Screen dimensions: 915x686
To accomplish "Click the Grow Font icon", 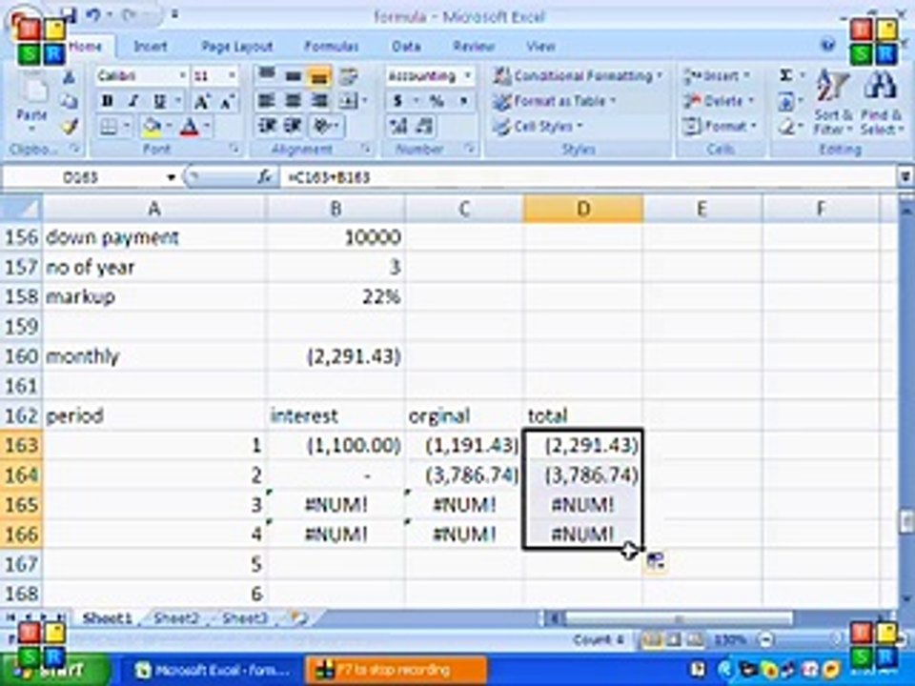I will pos(201,102).
